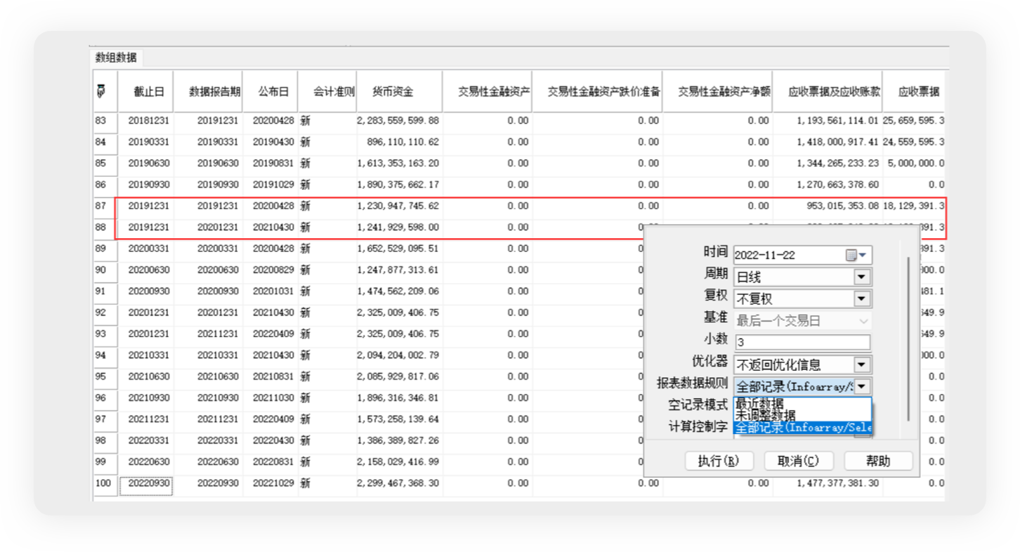Open the calendar picker for 时间 field

tap(858, 255)
